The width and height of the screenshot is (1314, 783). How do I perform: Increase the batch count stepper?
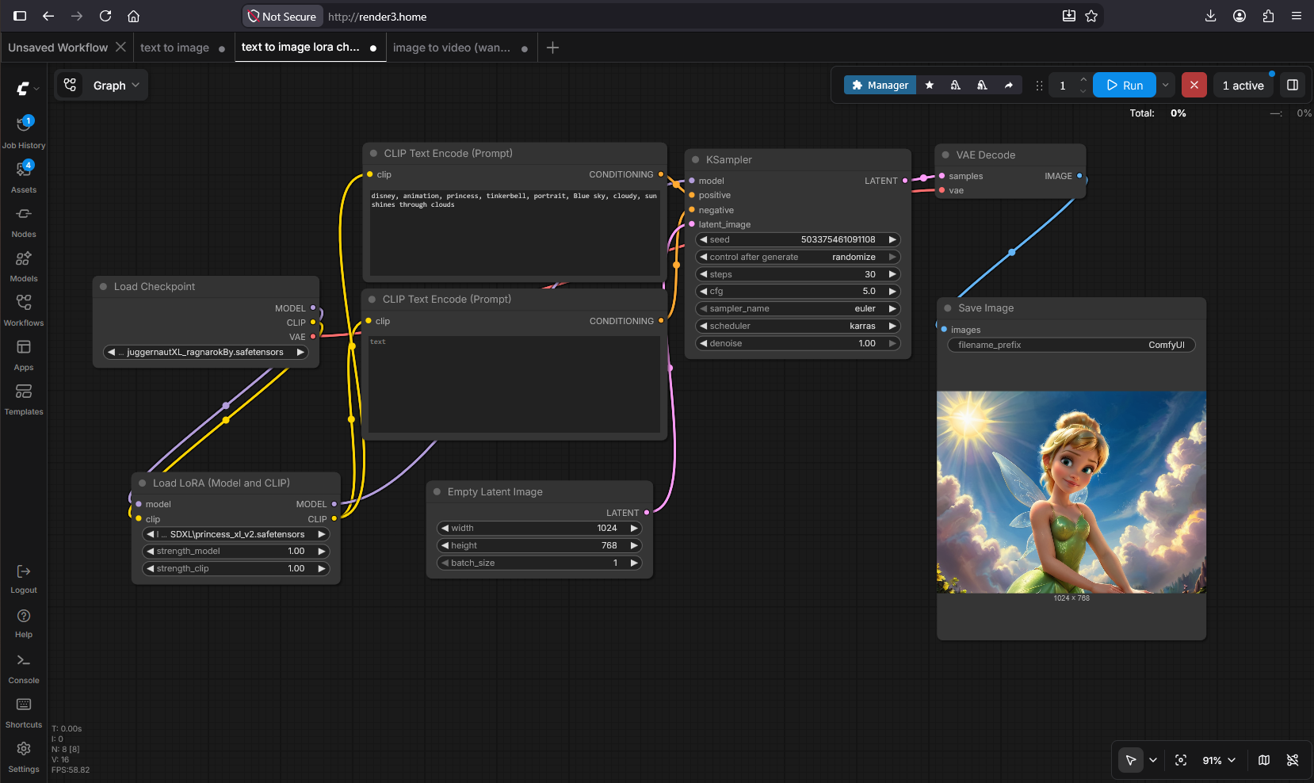1083,79
